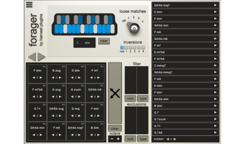Decrease the B dim pad octave value
This screenshot has width=245, height=144.
[91, 135]
